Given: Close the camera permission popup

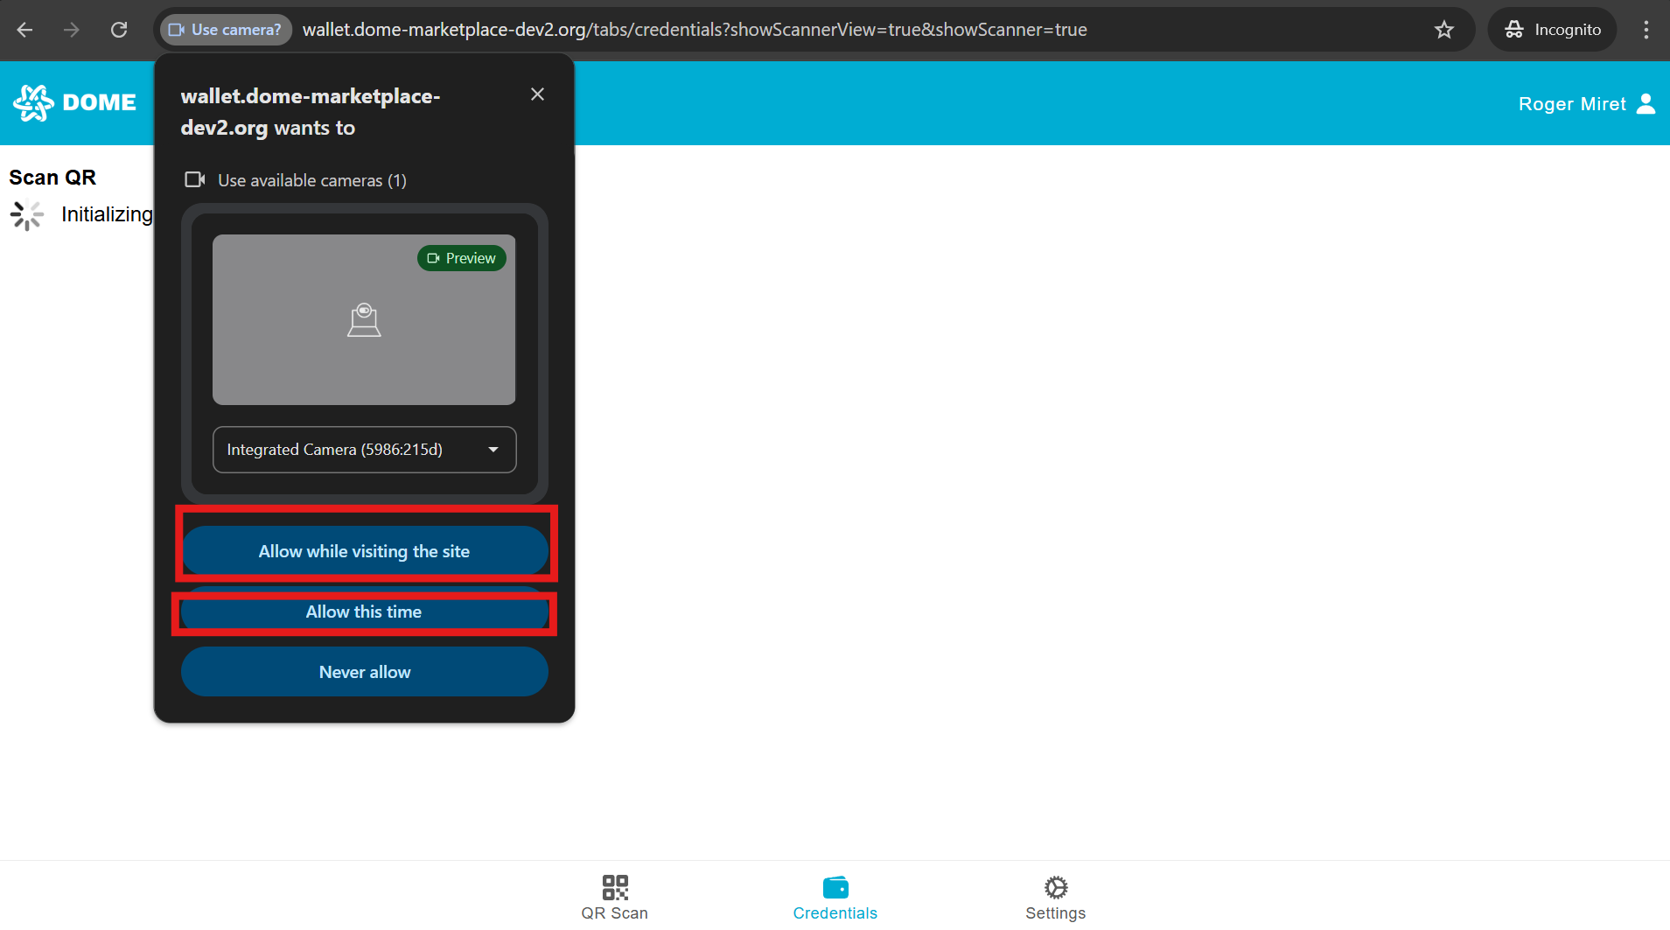Looking at the screenshot, I should [537, 94].
